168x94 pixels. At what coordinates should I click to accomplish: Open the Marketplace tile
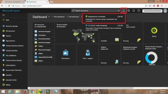[x=66, y=55]
